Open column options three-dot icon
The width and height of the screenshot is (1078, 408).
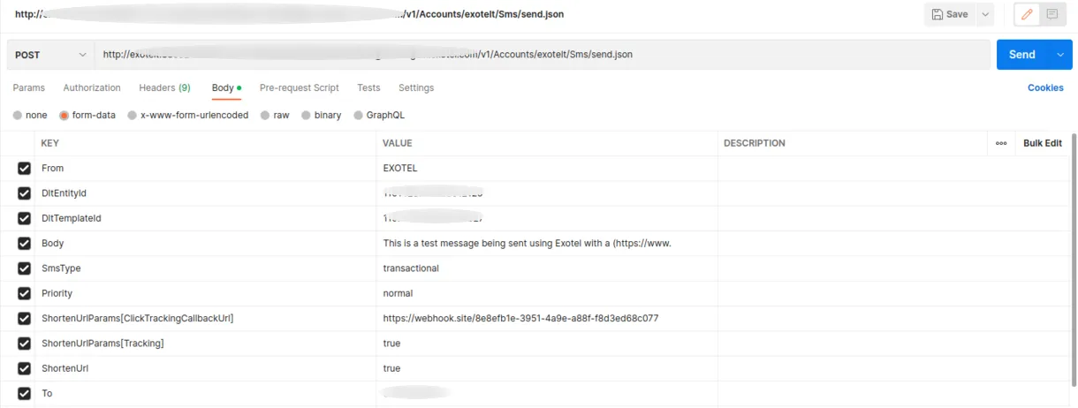1001,143
